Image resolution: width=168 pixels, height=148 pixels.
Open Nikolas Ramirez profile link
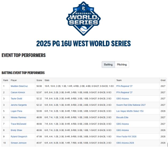[x=18, y=118]
